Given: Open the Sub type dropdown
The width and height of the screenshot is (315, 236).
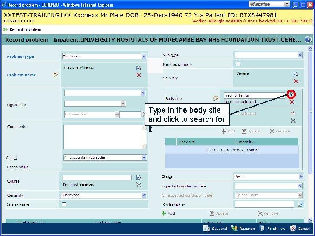Looking at the screenshot, I should [300, 55].
